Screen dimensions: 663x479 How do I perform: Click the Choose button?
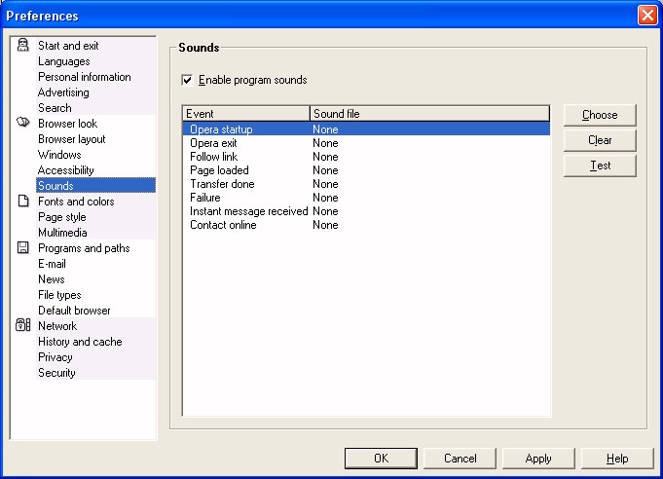pos(600,115)
